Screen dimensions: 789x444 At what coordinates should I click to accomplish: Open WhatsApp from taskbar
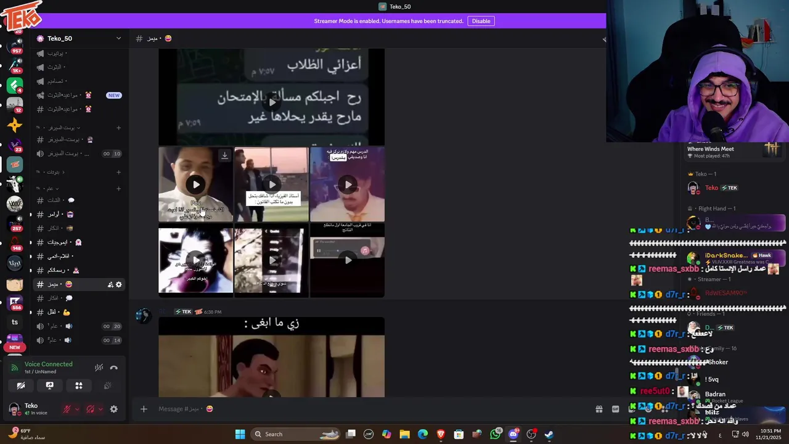[496, 434]
